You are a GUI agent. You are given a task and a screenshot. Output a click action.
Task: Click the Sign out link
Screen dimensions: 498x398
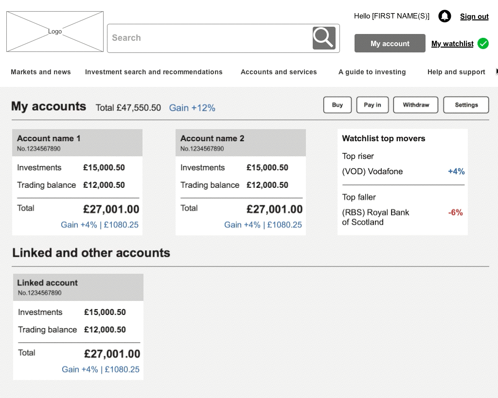point(474,17)
